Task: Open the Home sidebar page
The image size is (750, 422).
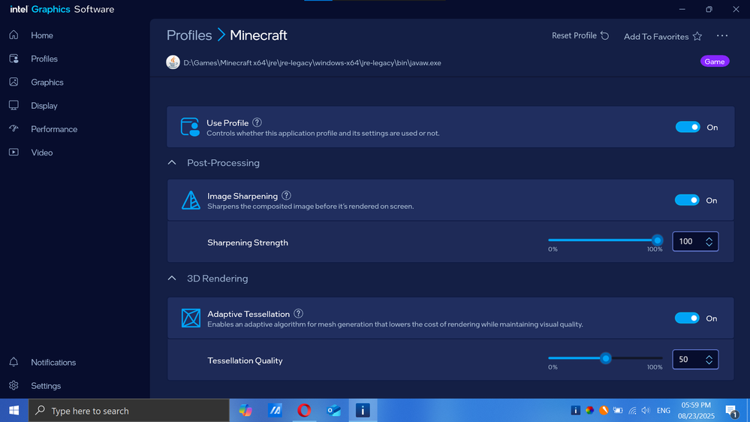Action: [41, 35]
